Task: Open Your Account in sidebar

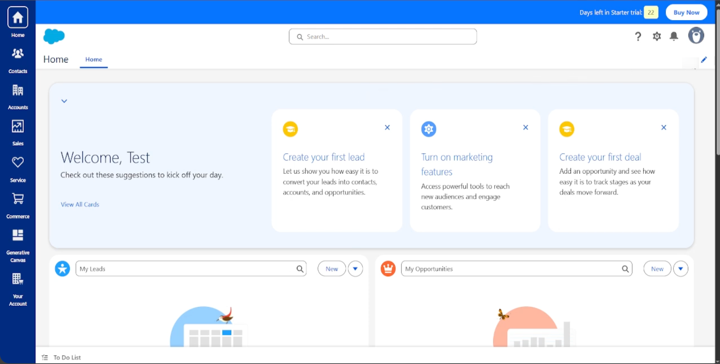Action: (x=18, y=289)
